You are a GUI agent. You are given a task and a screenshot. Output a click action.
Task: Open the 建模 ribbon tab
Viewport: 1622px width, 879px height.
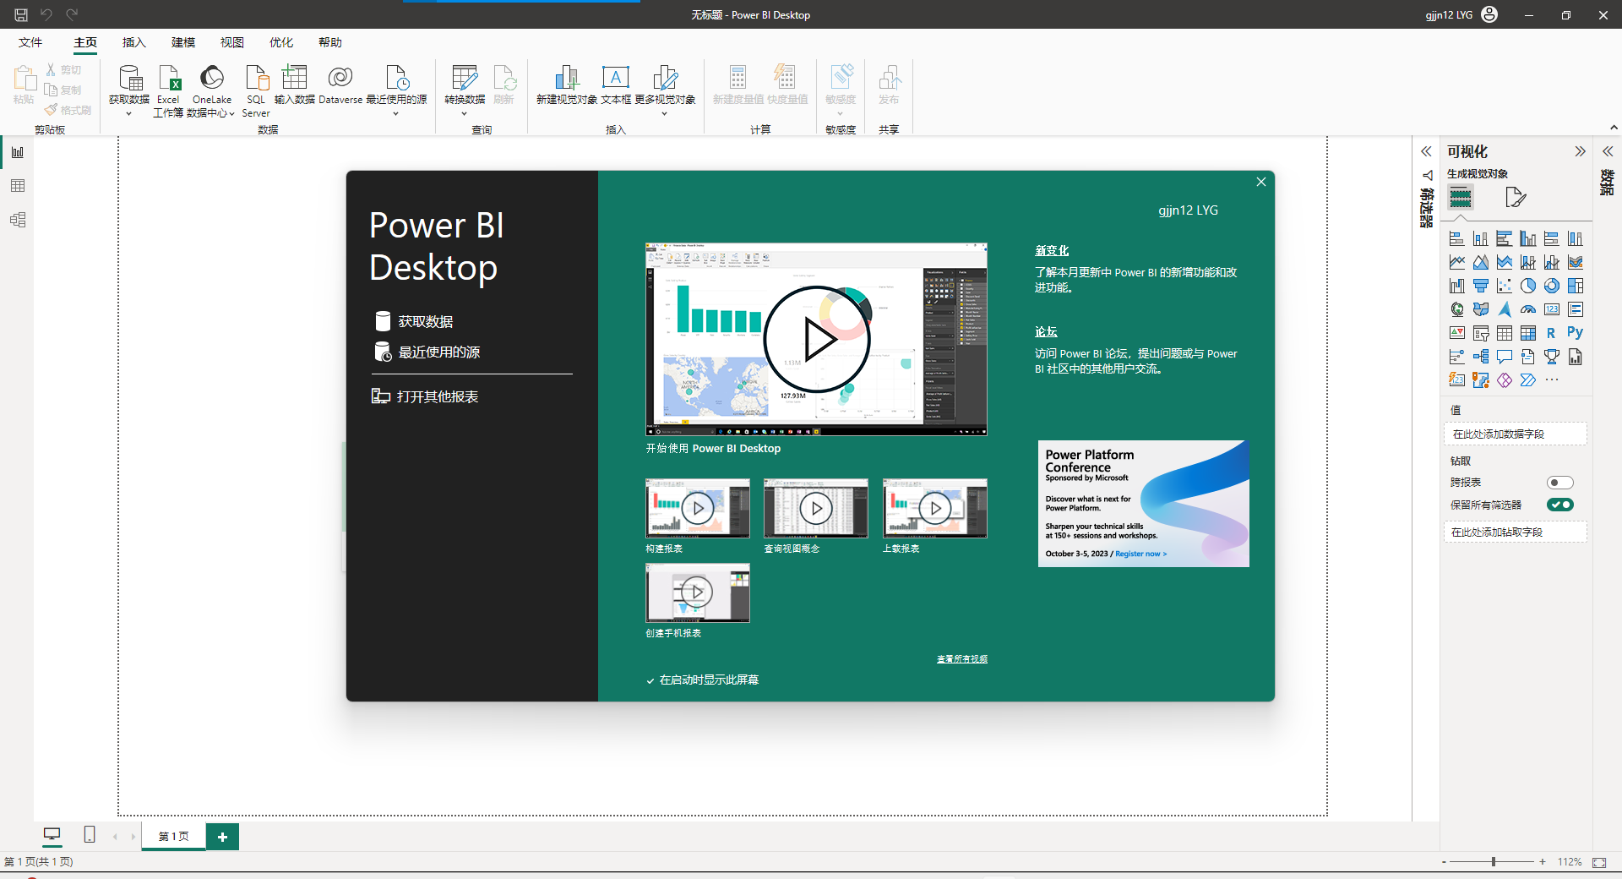pos(182,42)
